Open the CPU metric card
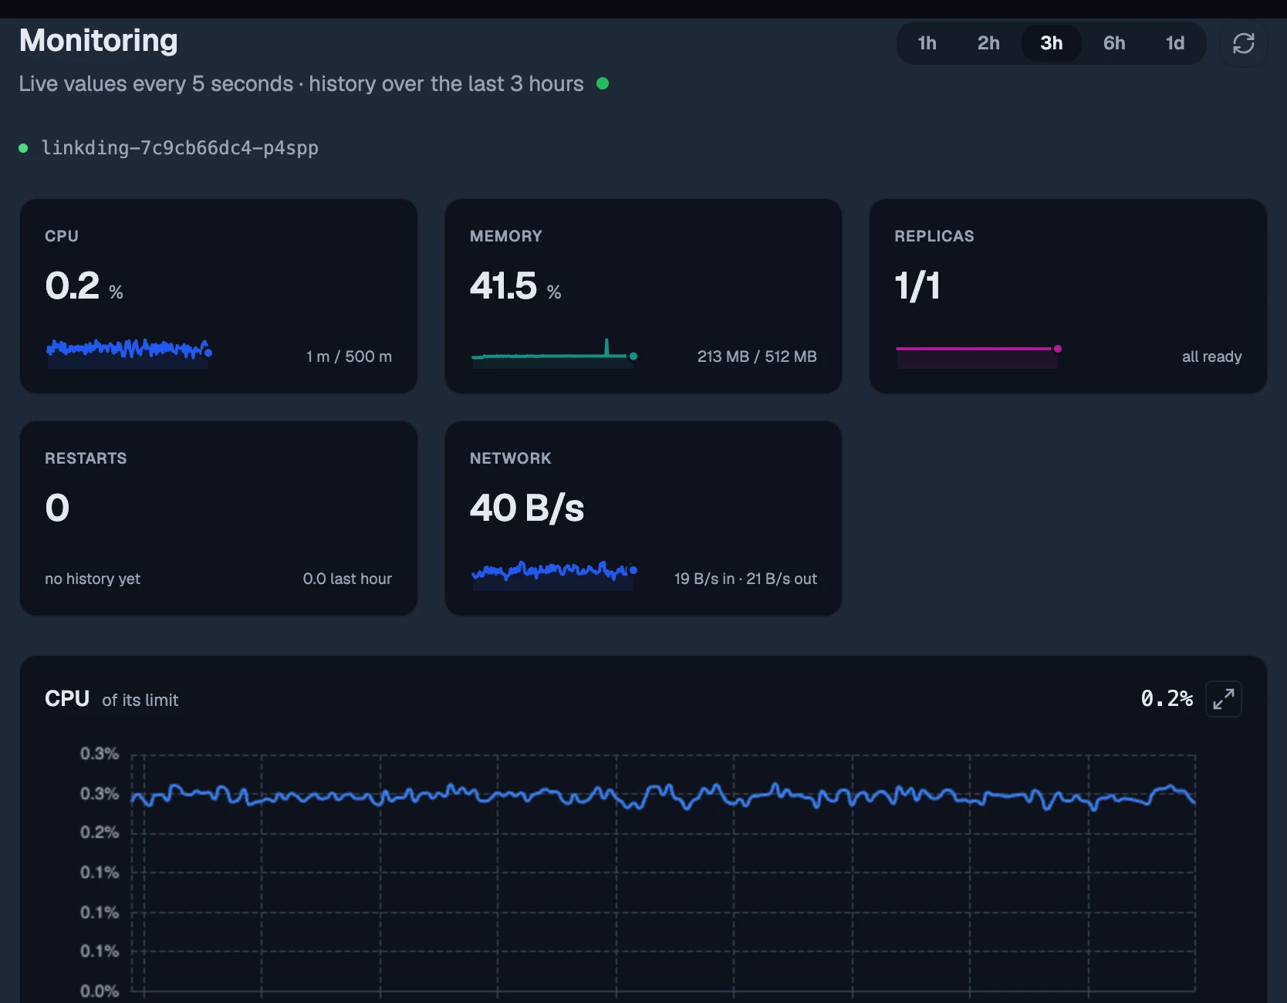 point(218,296)
